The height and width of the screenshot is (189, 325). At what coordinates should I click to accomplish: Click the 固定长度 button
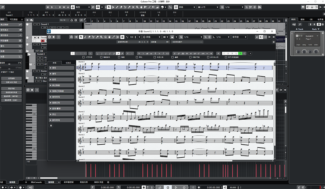pos(11,89)
